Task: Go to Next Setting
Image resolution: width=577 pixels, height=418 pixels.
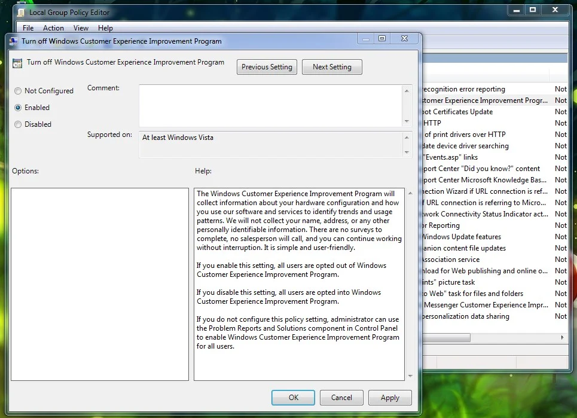Action: [332, 67]
